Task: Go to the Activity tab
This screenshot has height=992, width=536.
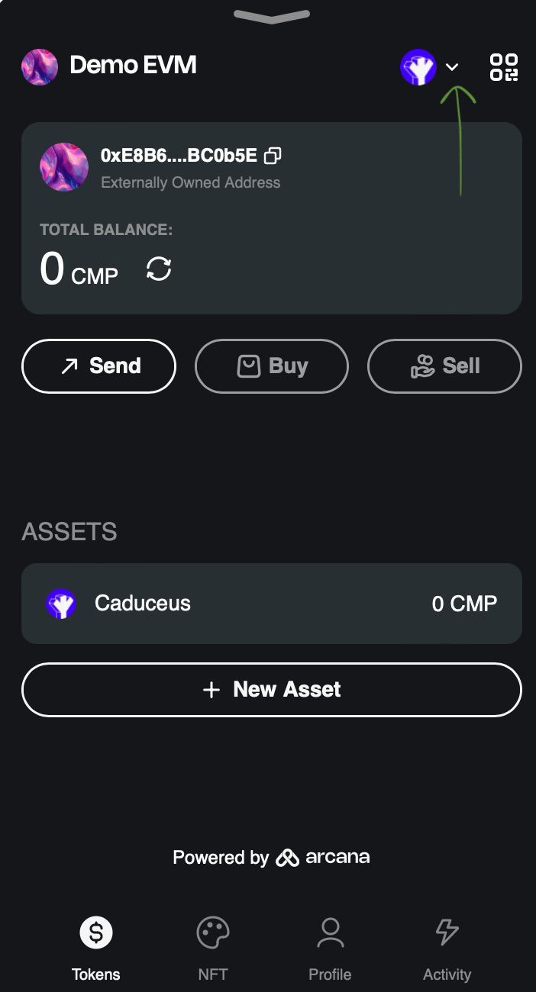Action: 447,949
